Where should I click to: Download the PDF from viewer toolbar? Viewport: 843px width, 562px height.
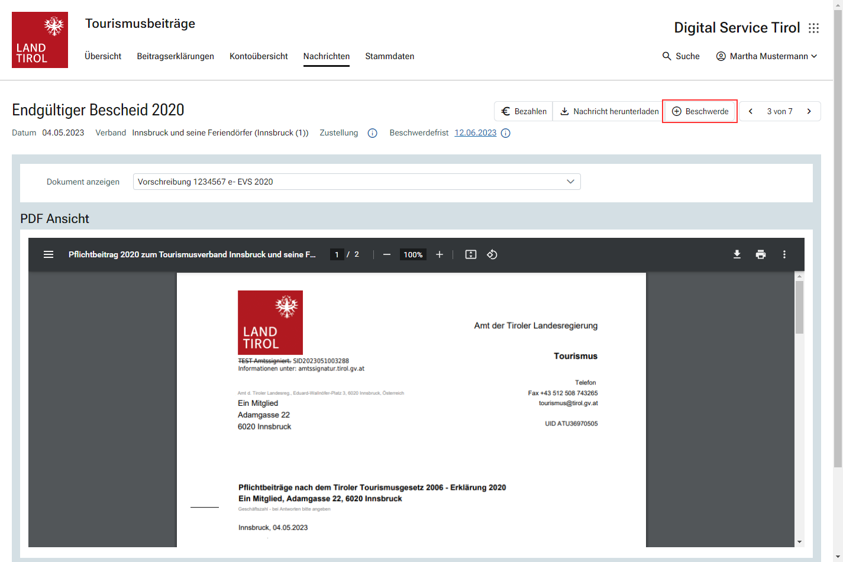point(737,254)
